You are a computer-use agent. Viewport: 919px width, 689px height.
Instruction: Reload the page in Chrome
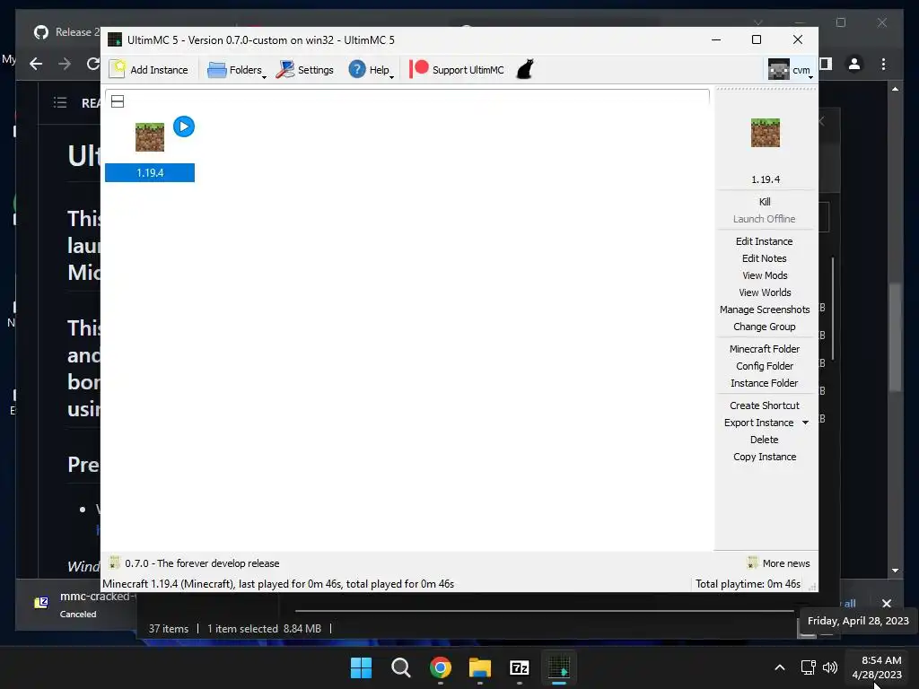click(x=92, y=64)
